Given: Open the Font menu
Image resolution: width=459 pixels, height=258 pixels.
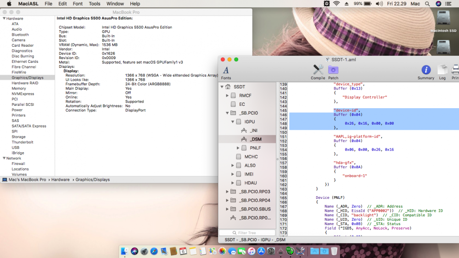Looking at the screenshot, I should coord(78,4).
